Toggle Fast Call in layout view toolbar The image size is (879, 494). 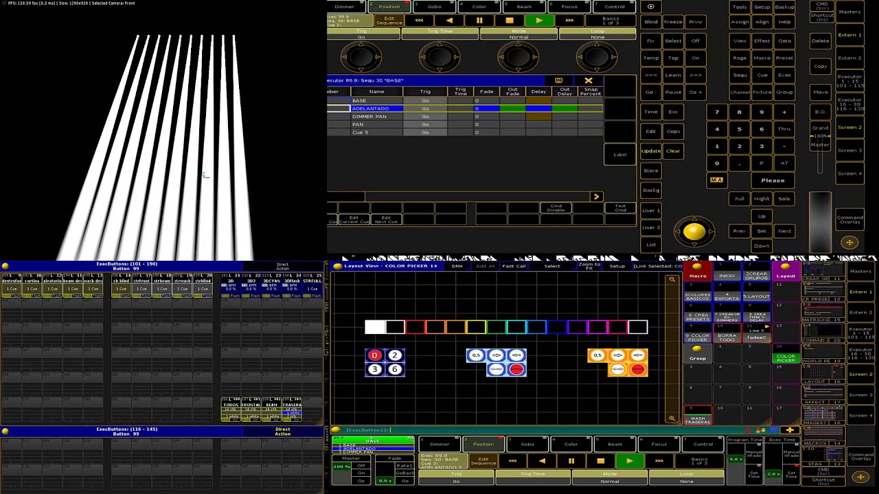[514, 266]
